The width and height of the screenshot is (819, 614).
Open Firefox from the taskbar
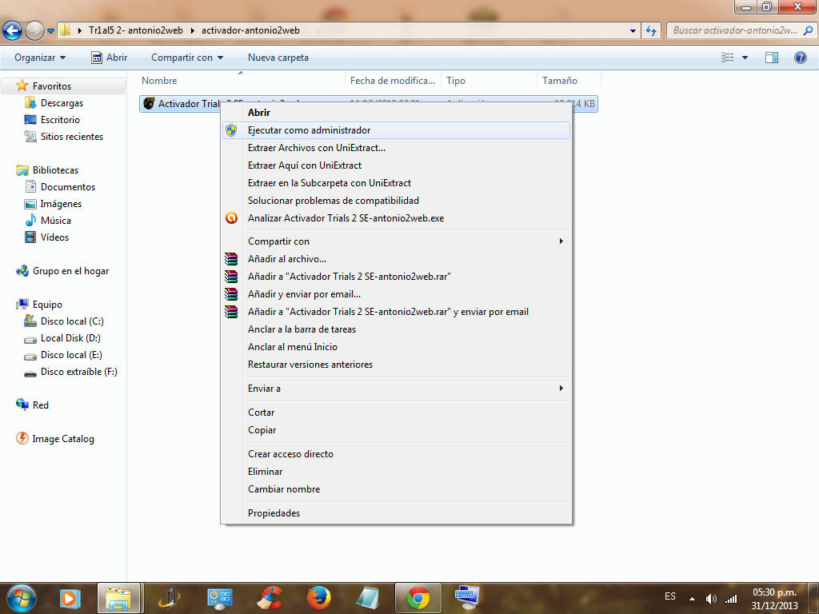coord(319,597)
